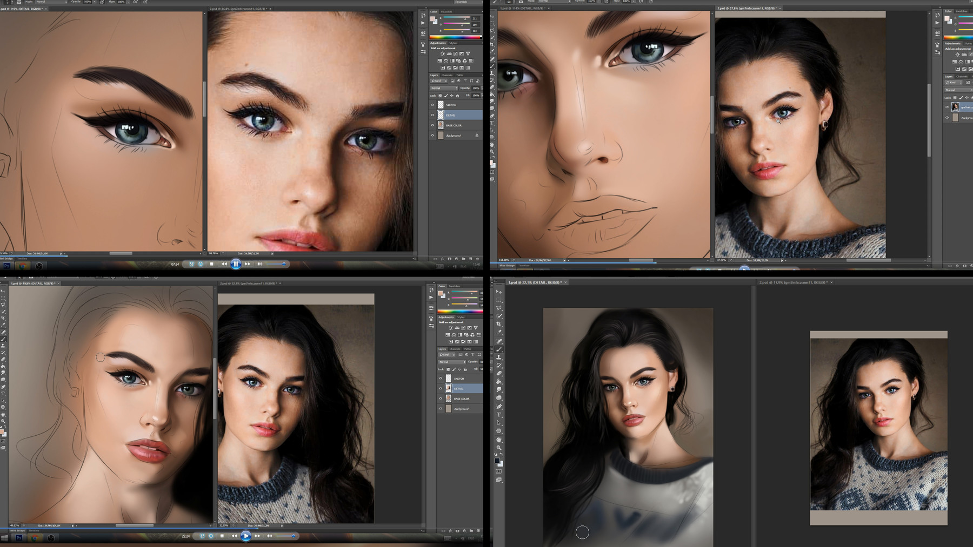
Task: Select the Eraser tool in bottom-right window
Action: [x=498, y=374]
